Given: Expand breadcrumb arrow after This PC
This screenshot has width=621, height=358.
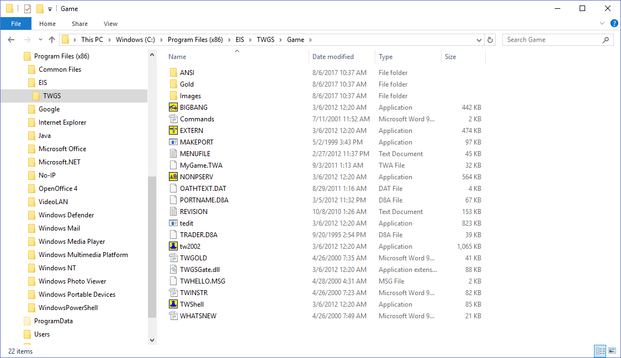Looking at the screenshot, I should (x=109, y=40).
